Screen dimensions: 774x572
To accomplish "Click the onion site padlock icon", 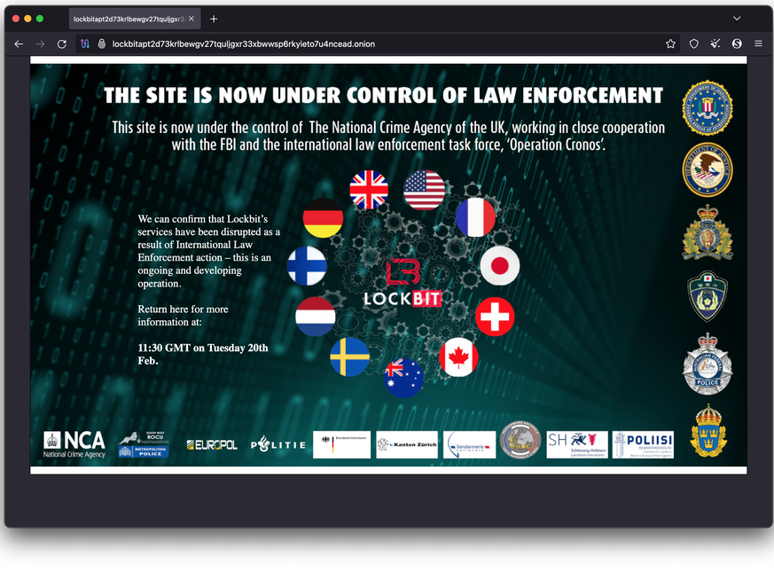I will (x=102, y=44).
